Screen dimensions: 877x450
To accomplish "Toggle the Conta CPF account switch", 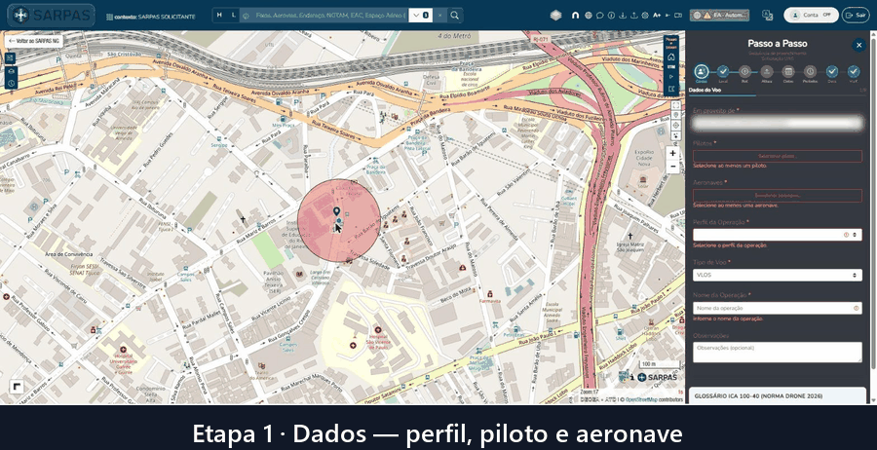I will (811, 15).
